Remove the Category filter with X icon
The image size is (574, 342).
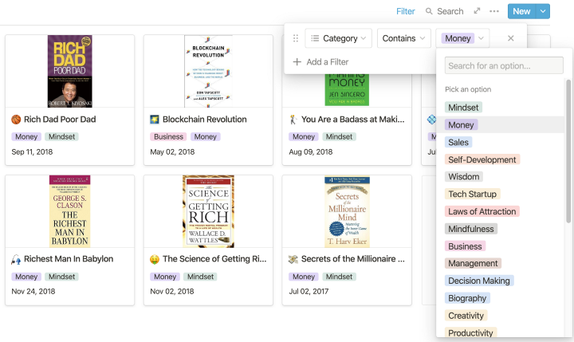(511, 38)
